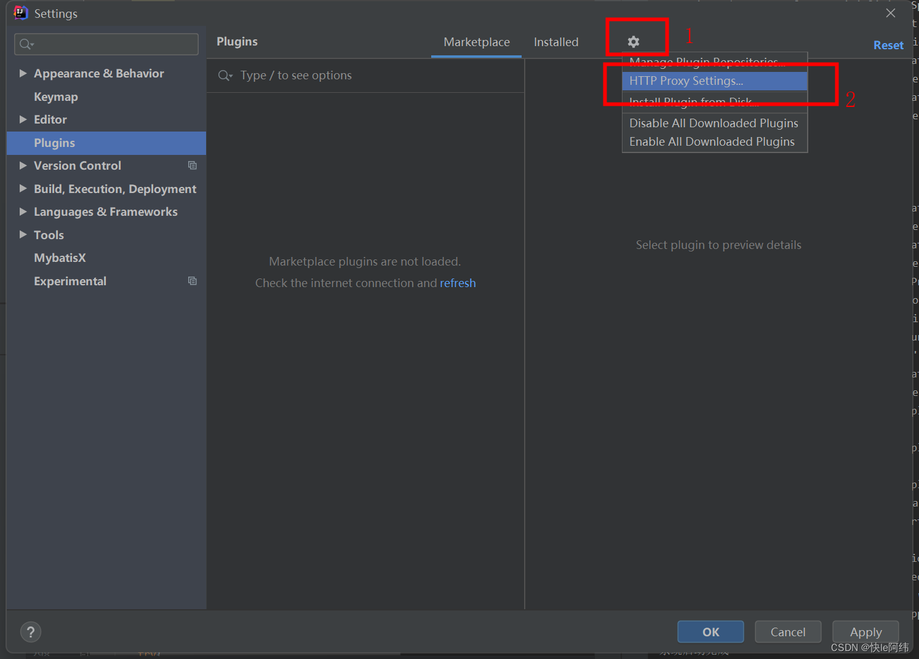Image resolution: width=919 pixels, height=659 pixels.
Task: Click the search magnifier in settings sidebar
Action: pos(26,44)
